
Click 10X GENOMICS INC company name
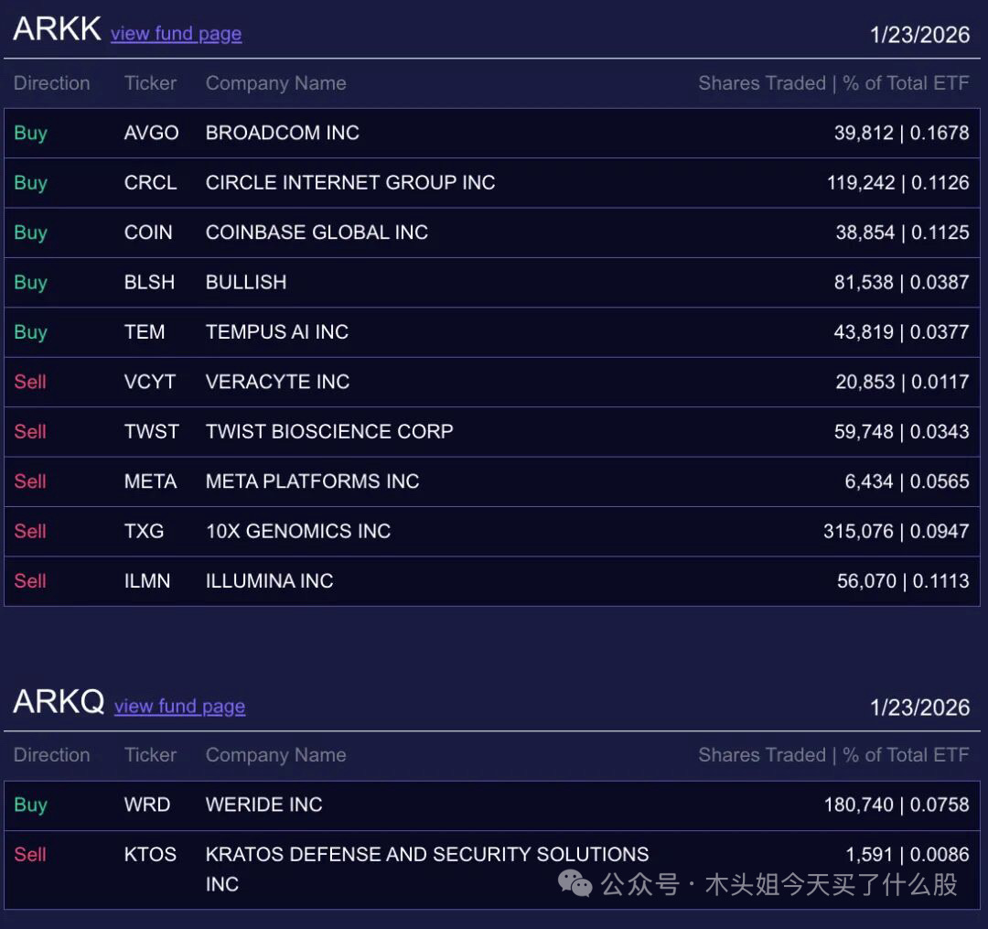pos(298,531)
